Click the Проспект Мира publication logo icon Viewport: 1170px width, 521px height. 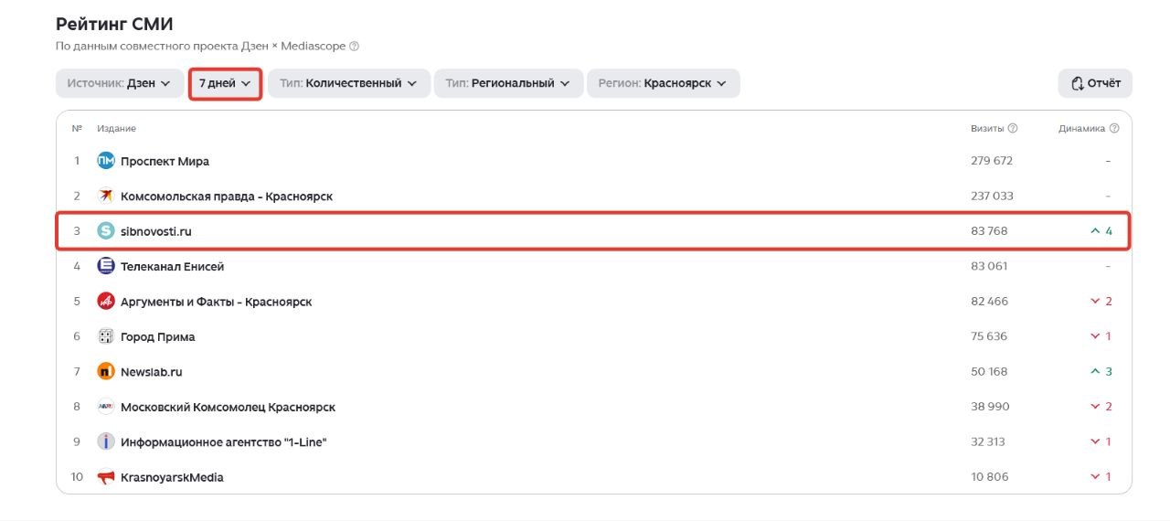click(x=106, y=161)
